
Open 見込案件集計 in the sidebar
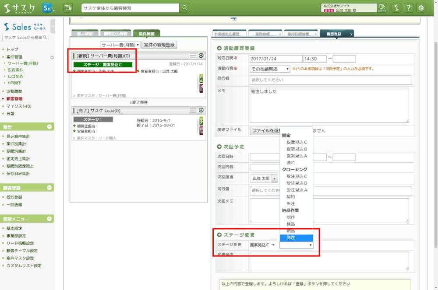coord(19,136)
